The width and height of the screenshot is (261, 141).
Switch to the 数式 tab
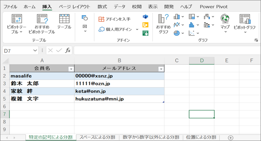(x=102, y=7)
